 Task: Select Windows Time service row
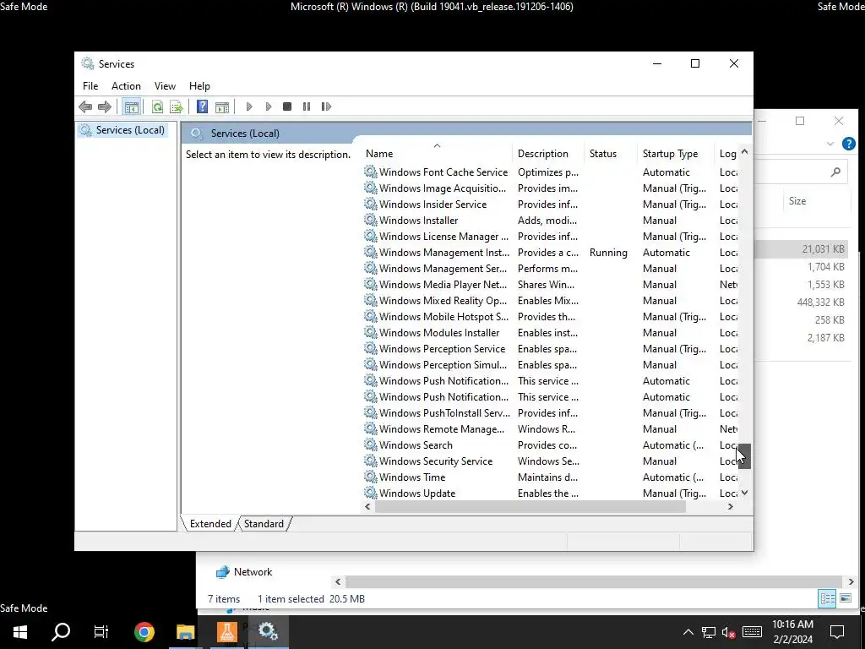tap(551, 477)
